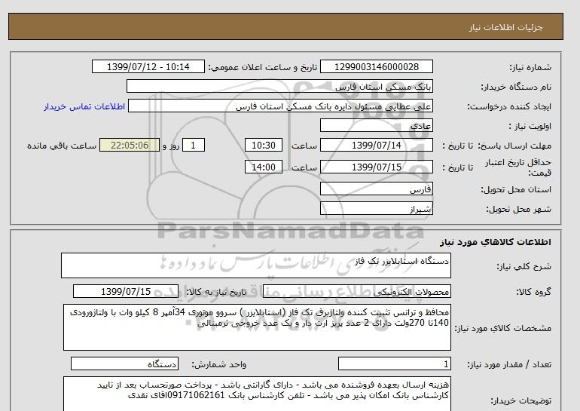The height and width of the screenshot is (411, 580).
Task: Click the گروه کالا label
Action: click(533, 292)
